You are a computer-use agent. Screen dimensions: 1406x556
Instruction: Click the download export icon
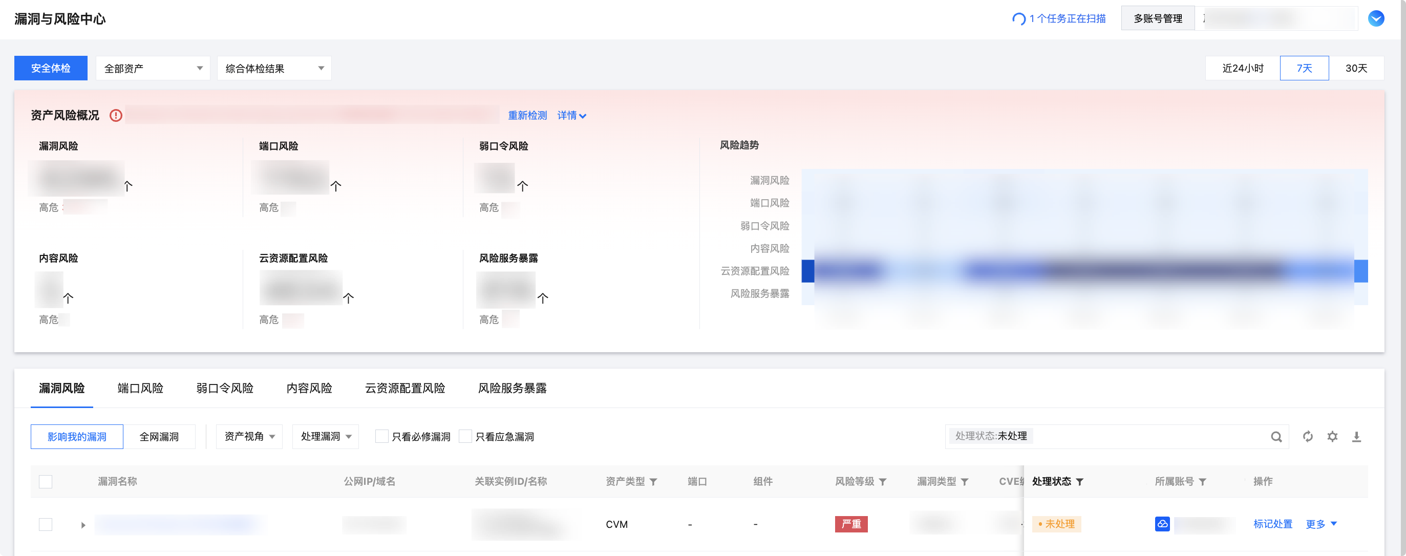(x=1356, y=437)
